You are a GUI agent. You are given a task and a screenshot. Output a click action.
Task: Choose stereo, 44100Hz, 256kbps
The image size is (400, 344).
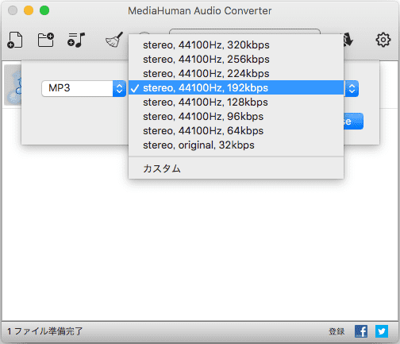point(236,59)
